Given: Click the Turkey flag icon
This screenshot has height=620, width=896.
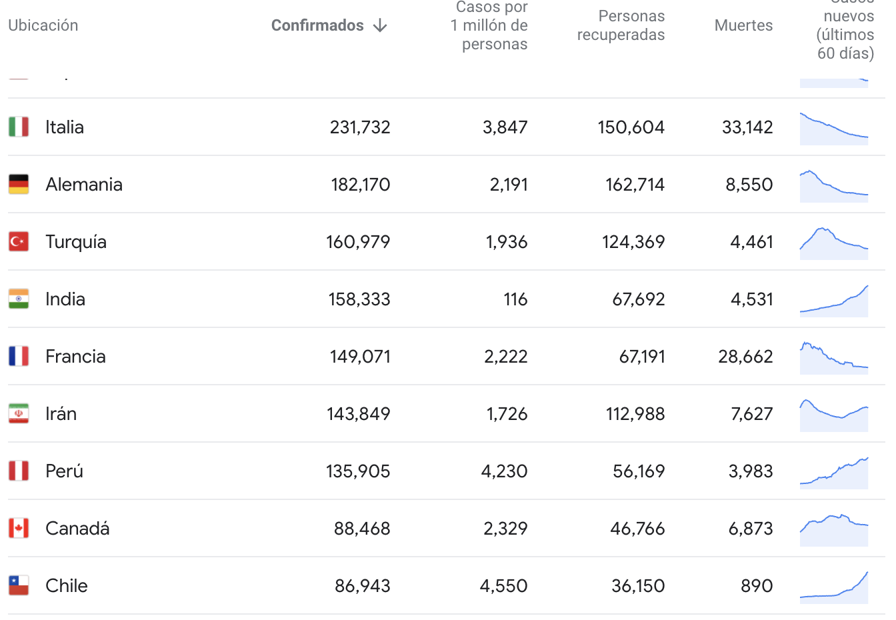Looking at the screenshot, I should tap(19, 241).
